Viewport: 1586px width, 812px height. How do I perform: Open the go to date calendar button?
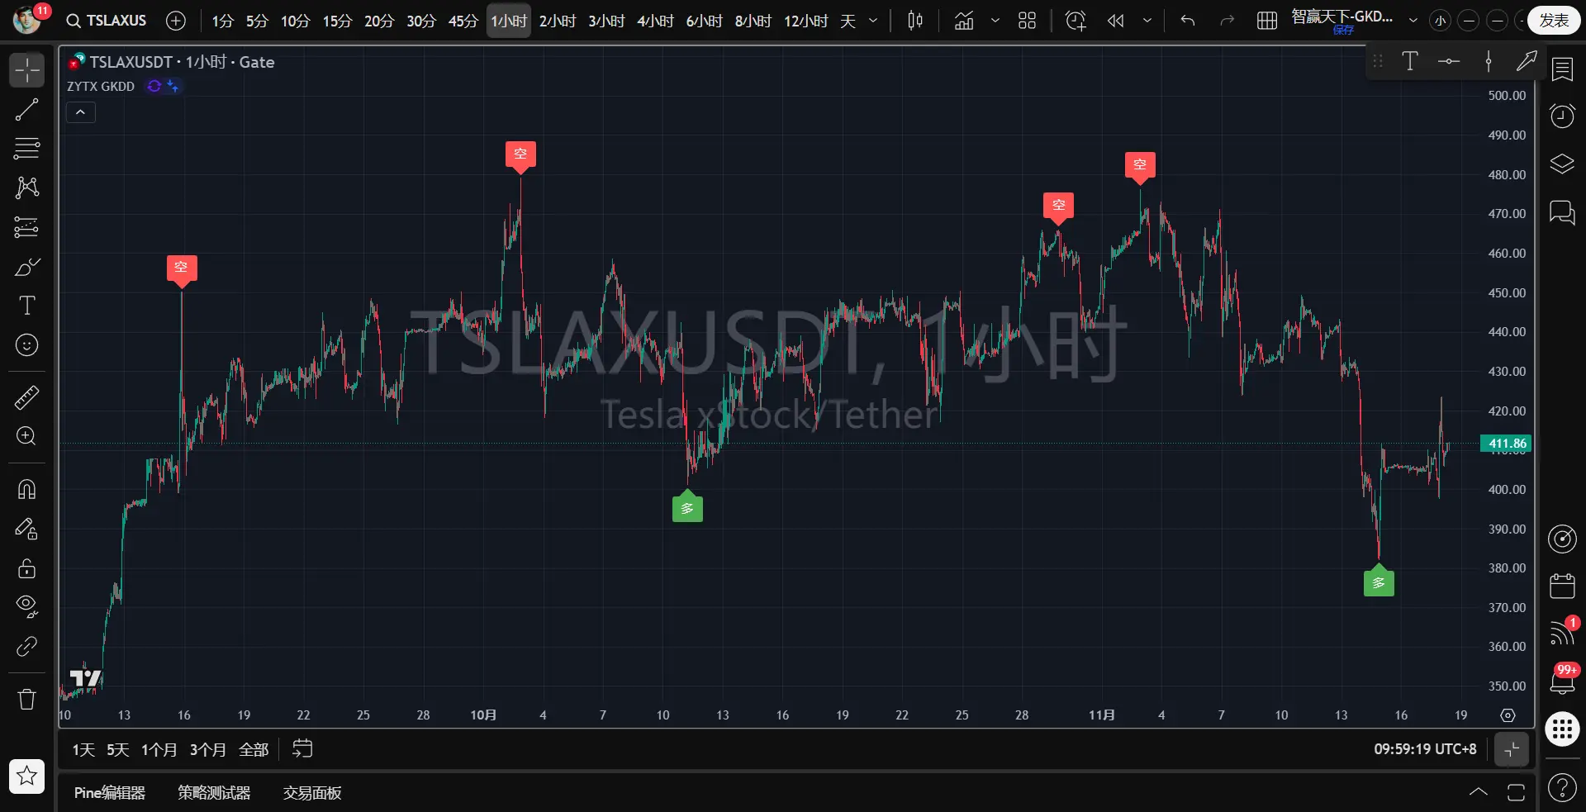(x=302, y=749)
